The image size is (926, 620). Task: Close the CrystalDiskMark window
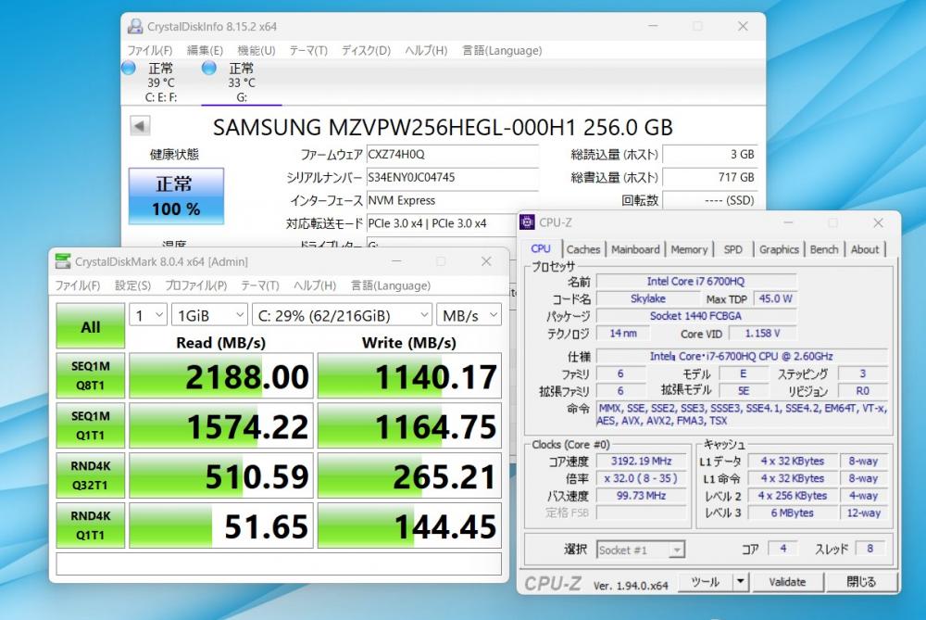[486, 261]
